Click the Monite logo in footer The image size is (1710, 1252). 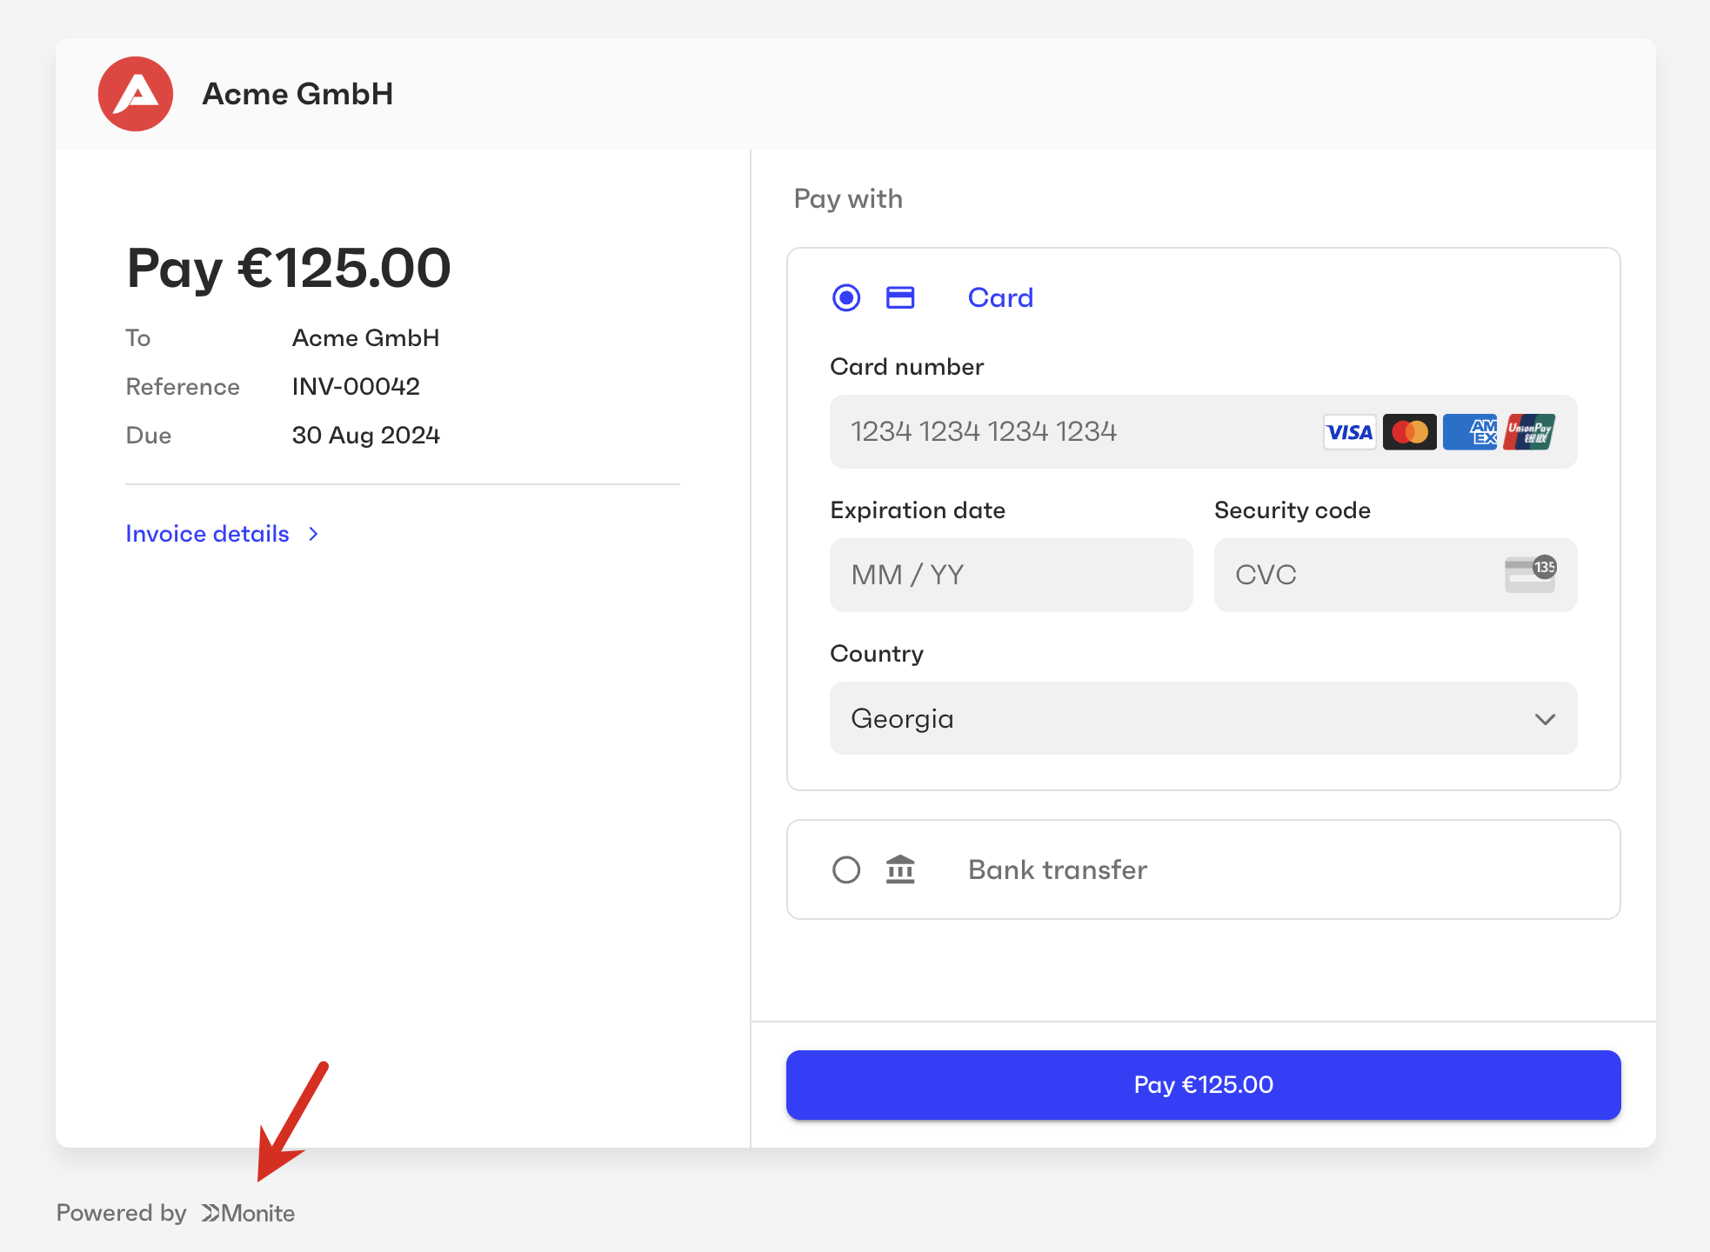248,1213
